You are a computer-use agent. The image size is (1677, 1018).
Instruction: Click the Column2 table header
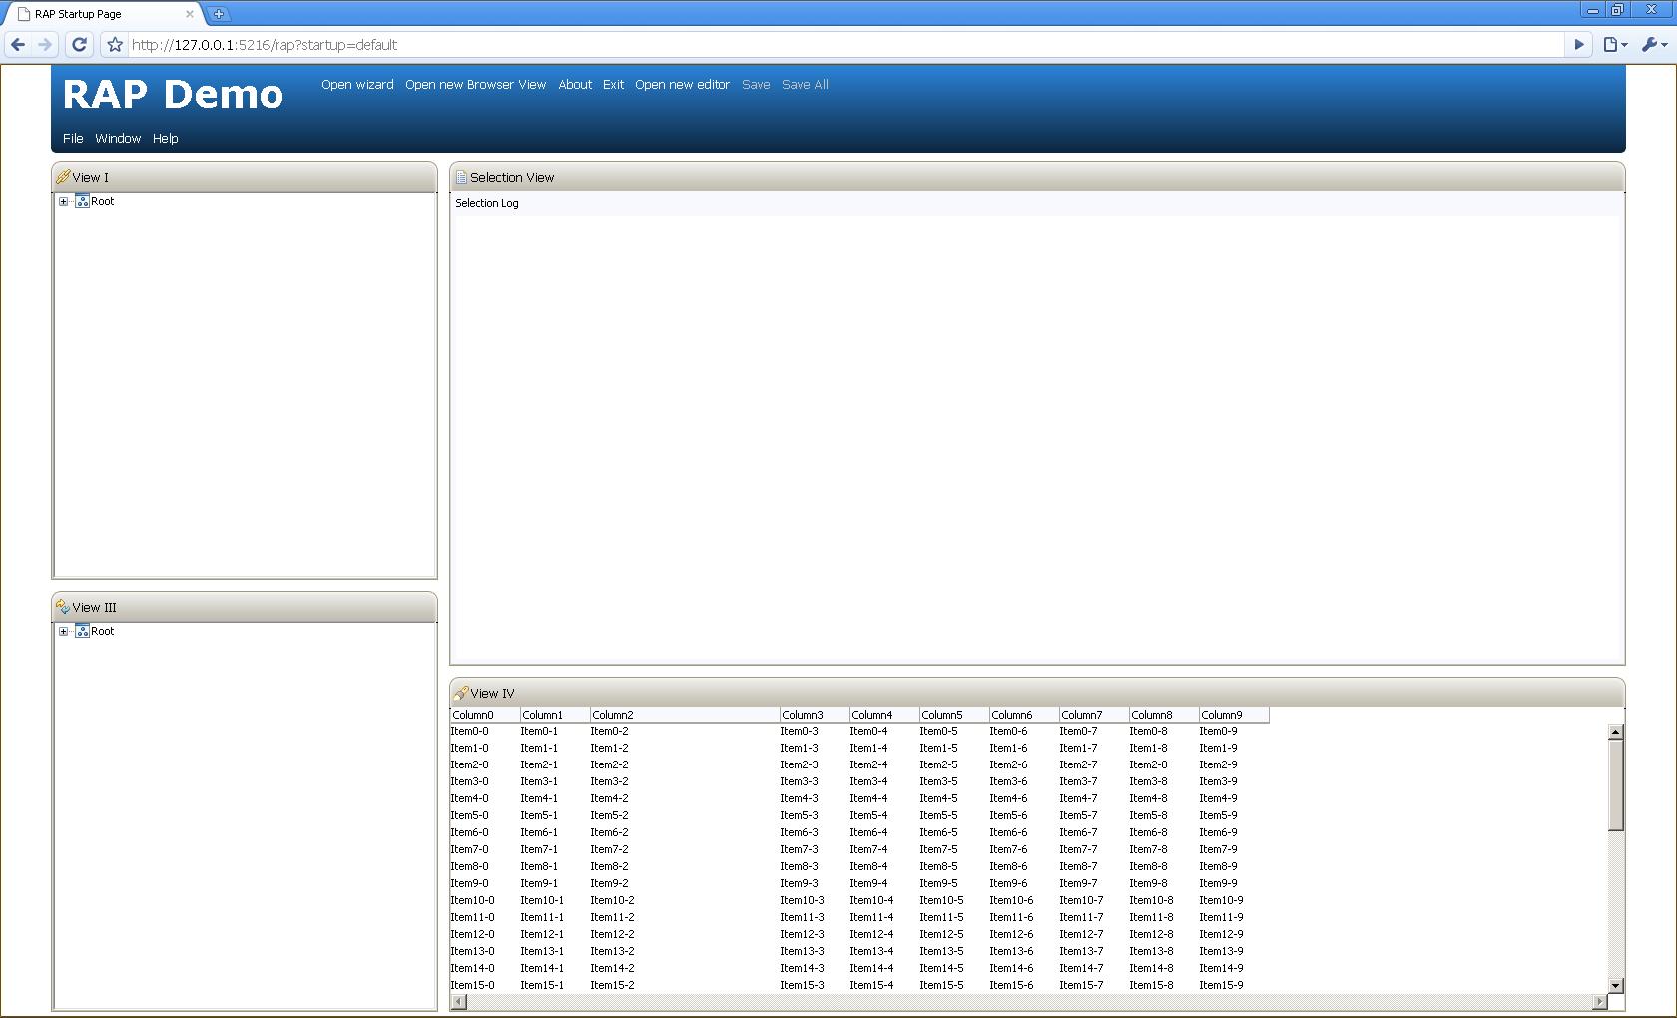click(x=685, y=715)
